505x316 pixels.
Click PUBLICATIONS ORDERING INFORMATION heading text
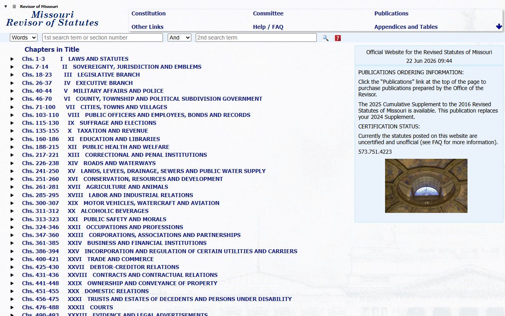(411, 72)
